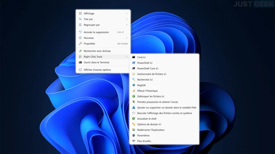Select Actualiser le shell
Image resolution: width=275 pixels, height=154 pixels.
pos(164,119)
